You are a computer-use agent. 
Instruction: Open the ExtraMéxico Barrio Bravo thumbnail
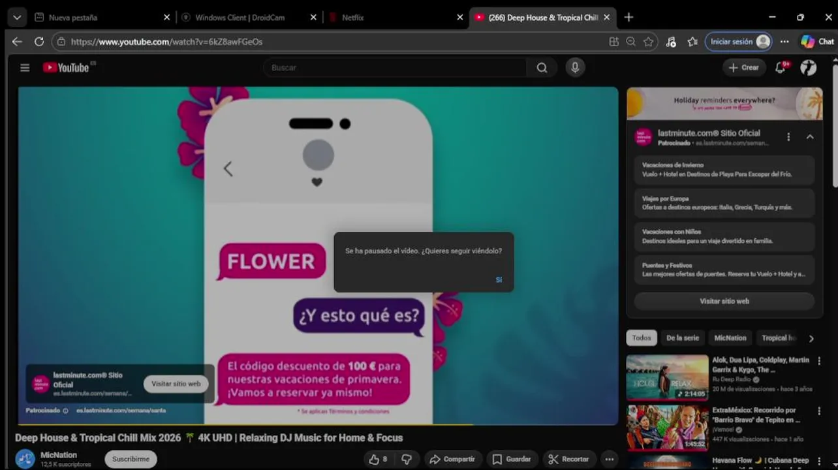(667, 428)
